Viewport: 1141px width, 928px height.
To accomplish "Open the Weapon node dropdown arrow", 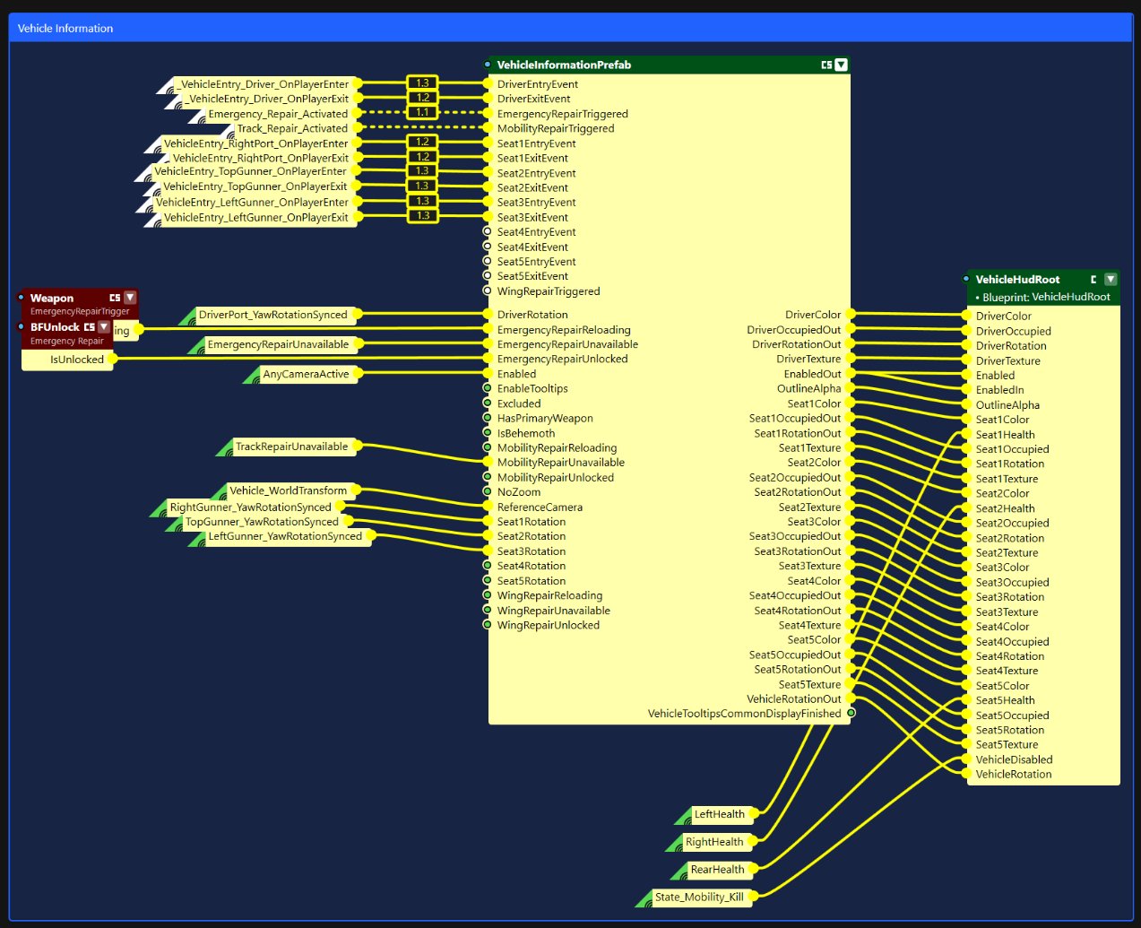I will [130, 298].
